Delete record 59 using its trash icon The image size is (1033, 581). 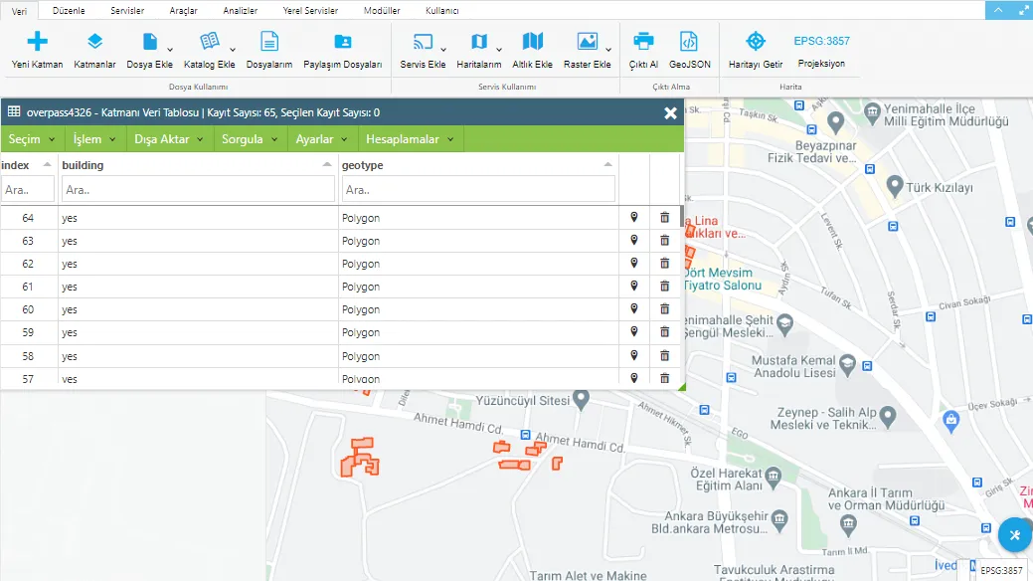point(665,331)
